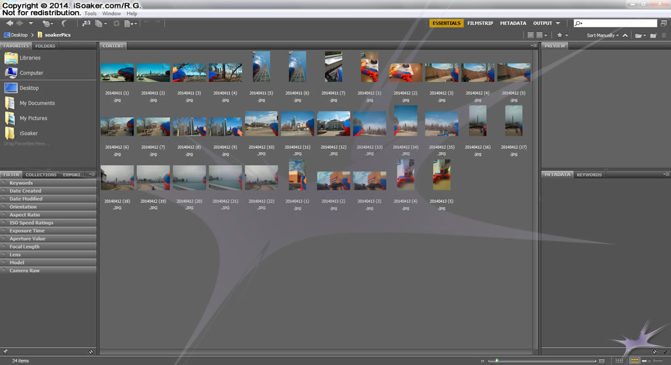The image size is (671, 365).
Task: Select view content as details icon
Action: (645, 360)
